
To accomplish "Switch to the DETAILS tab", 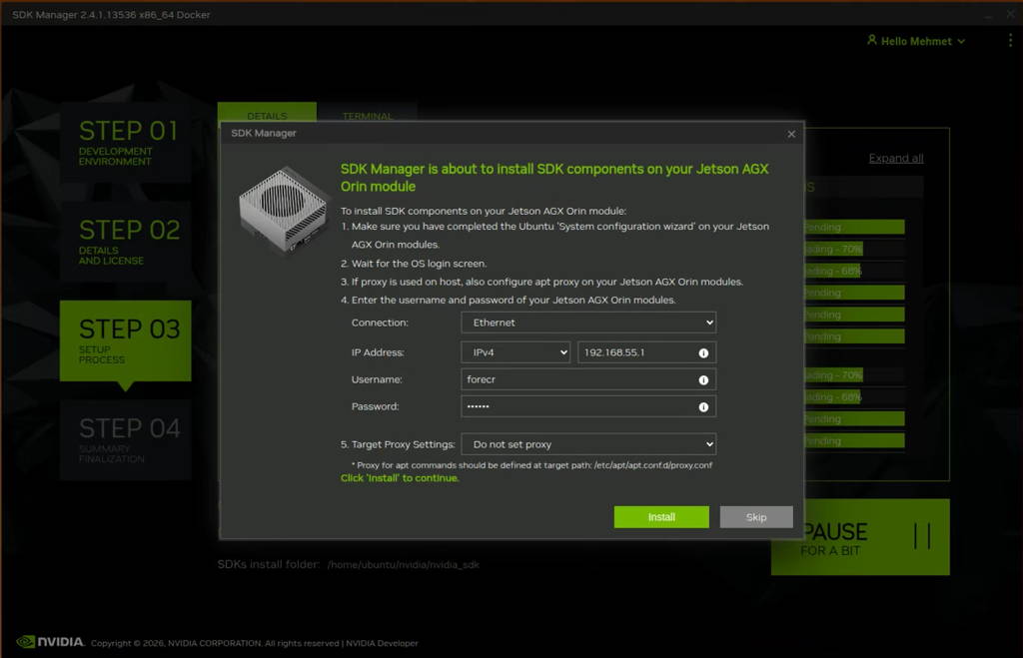I will pos(267,112).
